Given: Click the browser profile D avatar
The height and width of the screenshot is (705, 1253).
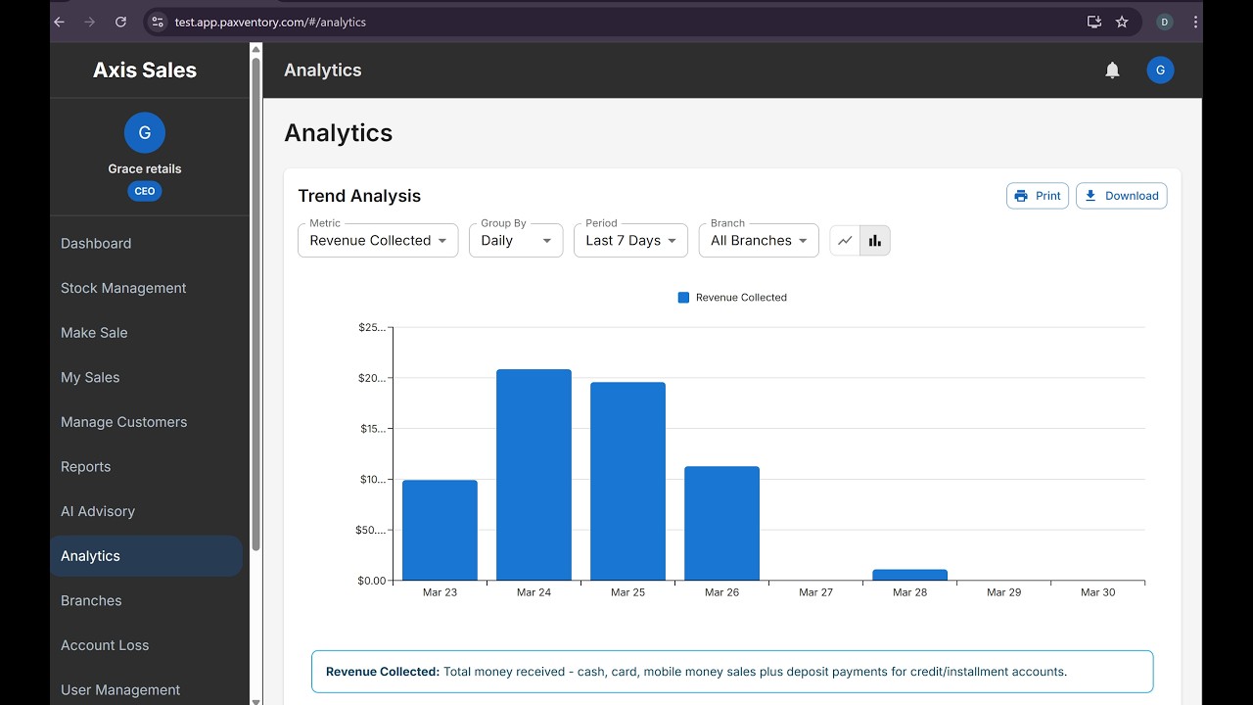Looking at the screenshot, I should point(1165,22).
